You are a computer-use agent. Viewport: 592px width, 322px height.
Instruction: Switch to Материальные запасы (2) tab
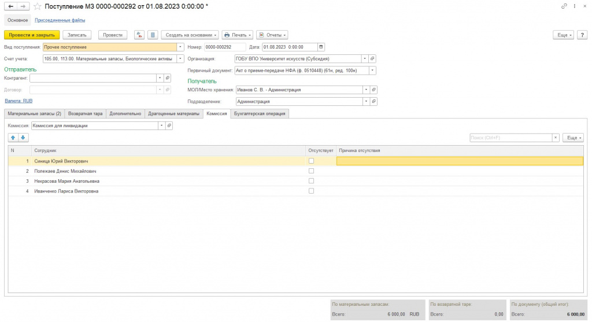pyautogui.click(x=34, y=114)
